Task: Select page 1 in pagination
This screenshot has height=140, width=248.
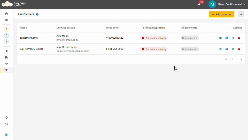Action: point(237,59)
